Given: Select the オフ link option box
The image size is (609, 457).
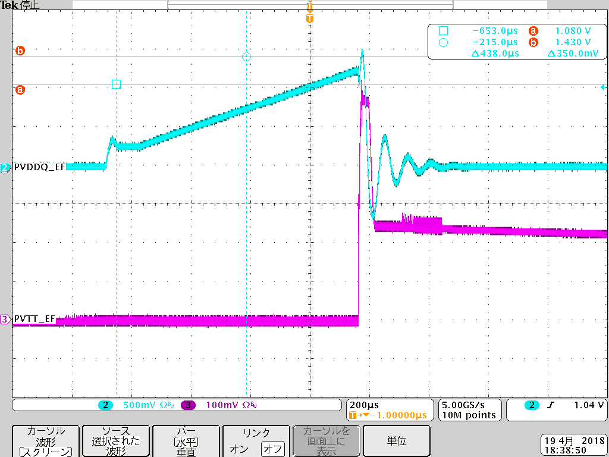Looking at the screenshot, I should [x=272, y=449].
